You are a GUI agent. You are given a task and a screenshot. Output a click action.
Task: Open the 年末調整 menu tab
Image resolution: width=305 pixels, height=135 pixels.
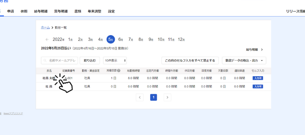point(94,11)
